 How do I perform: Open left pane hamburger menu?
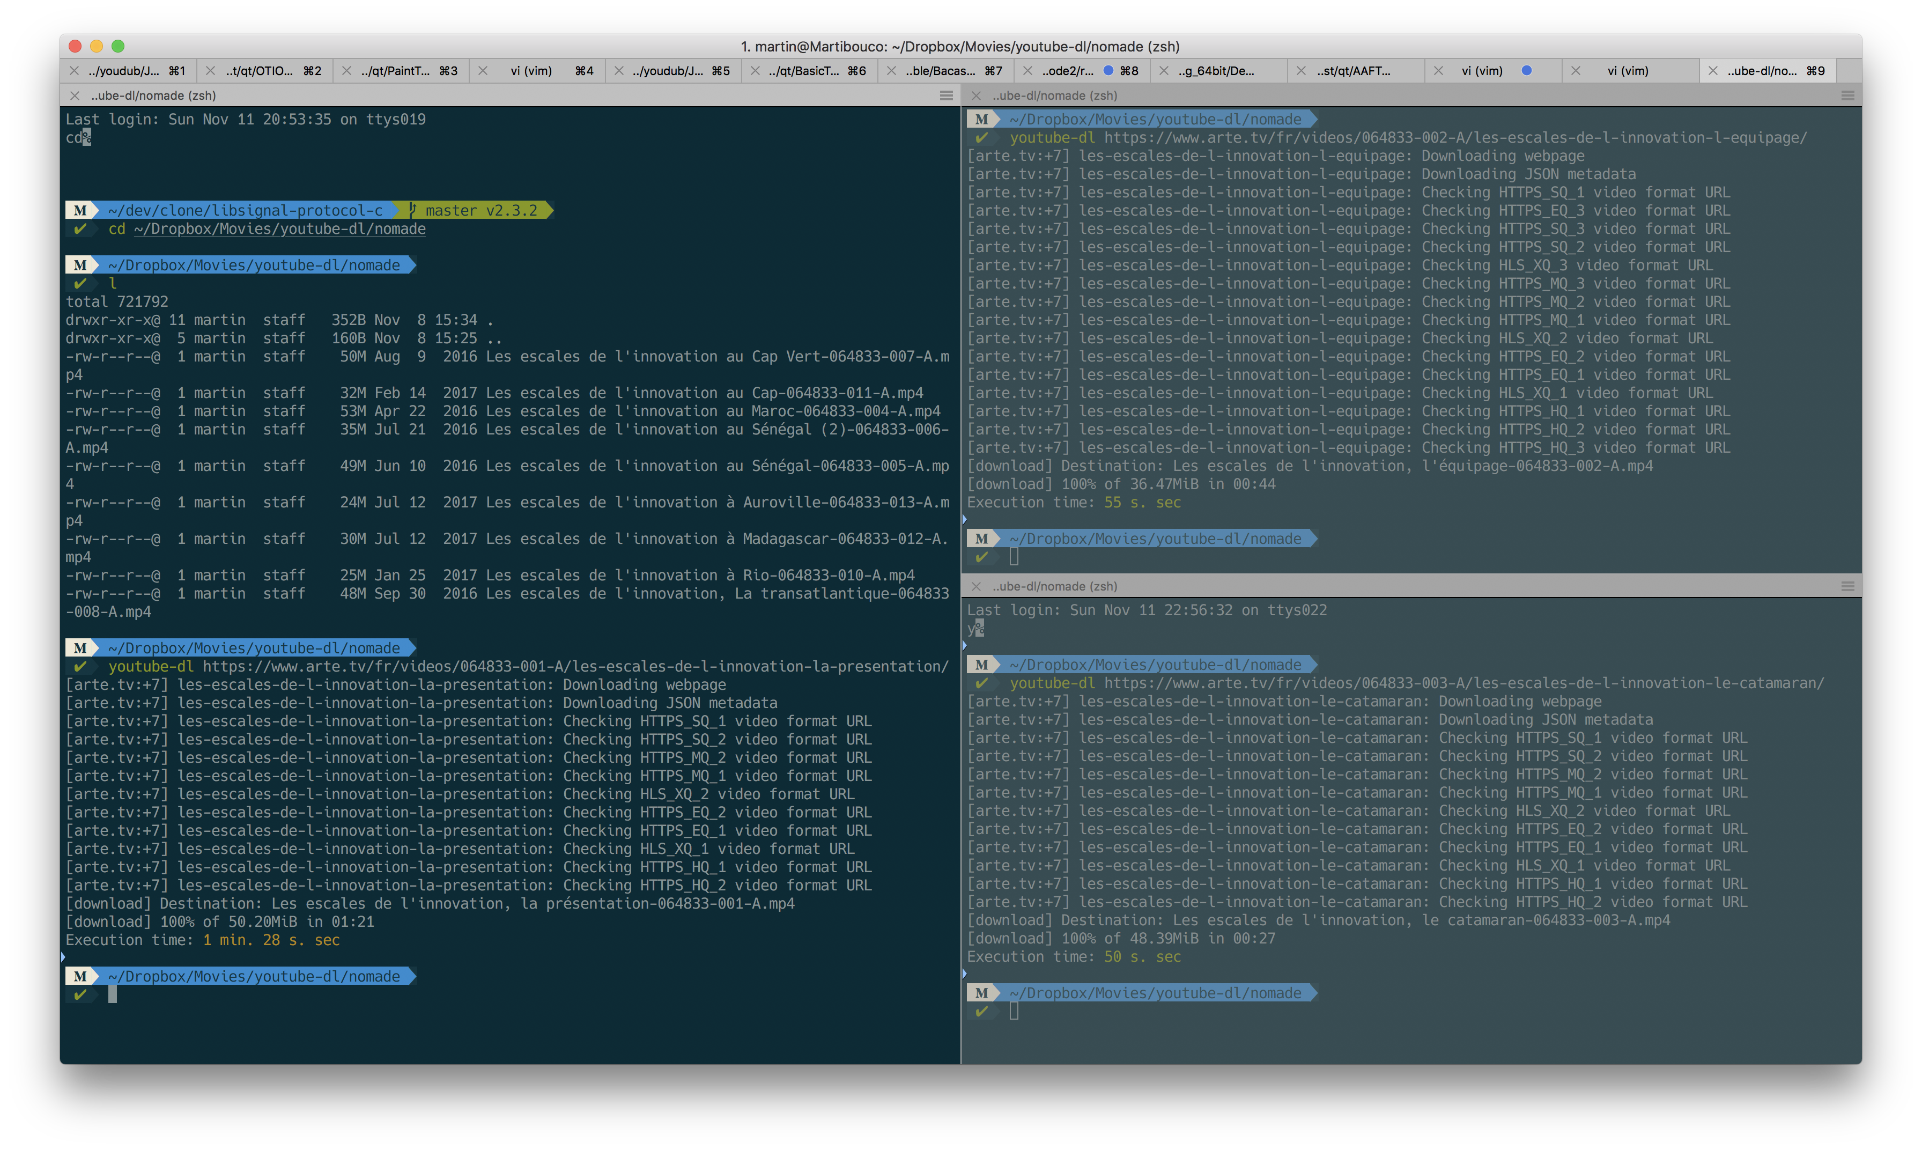[946, 95]
